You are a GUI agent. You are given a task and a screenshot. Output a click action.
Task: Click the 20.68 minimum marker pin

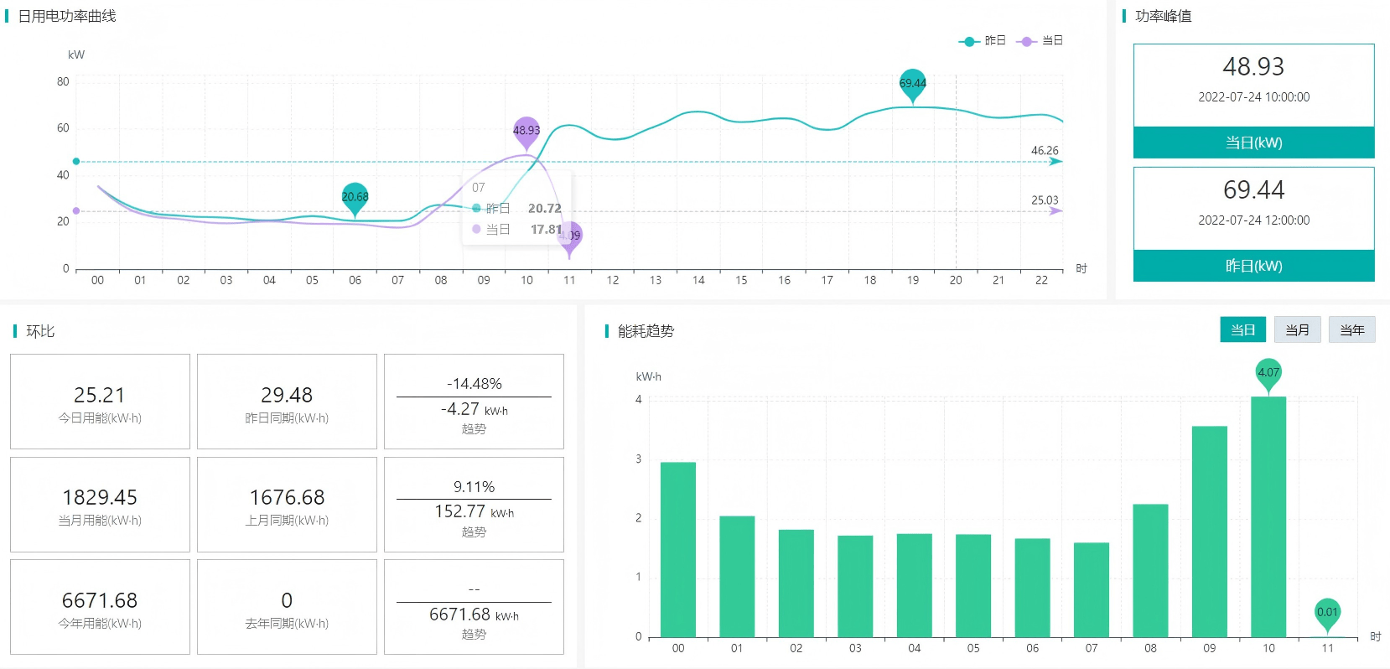[355, 198]
